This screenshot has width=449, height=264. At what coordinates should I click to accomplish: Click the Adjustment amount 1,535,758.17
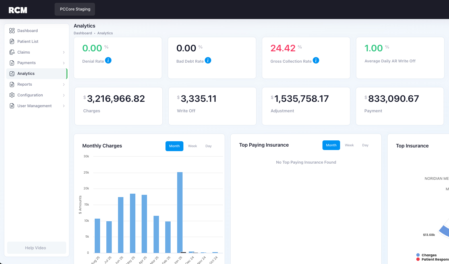pyautogui.click(x=302, y=99)
